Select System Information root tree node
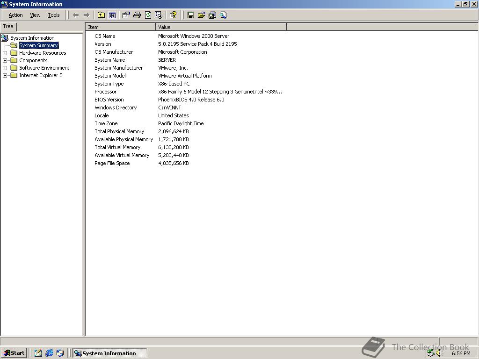Image resolution: width=479 pixels, height=359 pixels. (32, 38)
